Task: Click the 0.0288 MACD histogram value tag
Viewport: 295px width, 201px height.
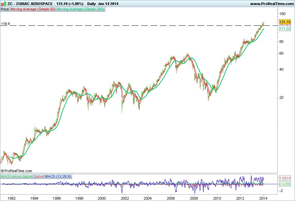Action: pos(285,184)
